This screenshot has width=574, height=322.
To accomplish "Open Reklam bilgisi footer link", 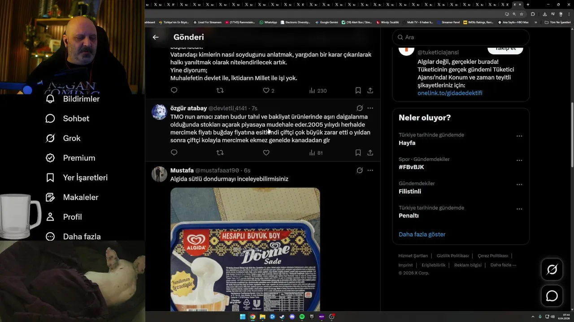I will [x=468, y=265].
